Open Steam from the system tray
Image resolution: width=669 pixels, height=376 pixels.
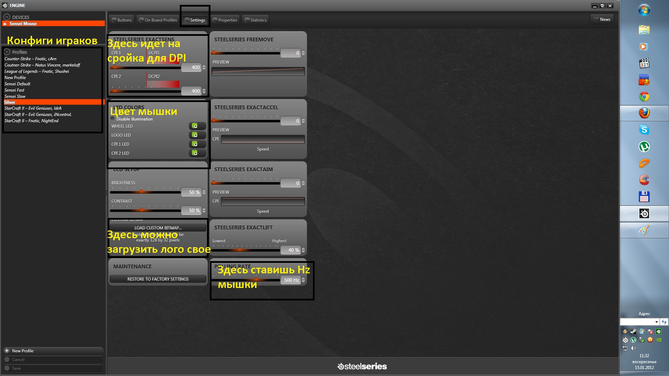(633, 331)
